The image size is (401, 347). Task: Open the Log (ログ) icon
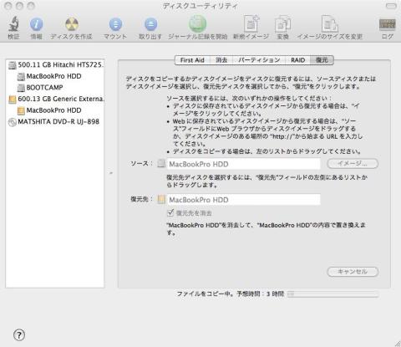pyautogui.click(x=388, y=25)
